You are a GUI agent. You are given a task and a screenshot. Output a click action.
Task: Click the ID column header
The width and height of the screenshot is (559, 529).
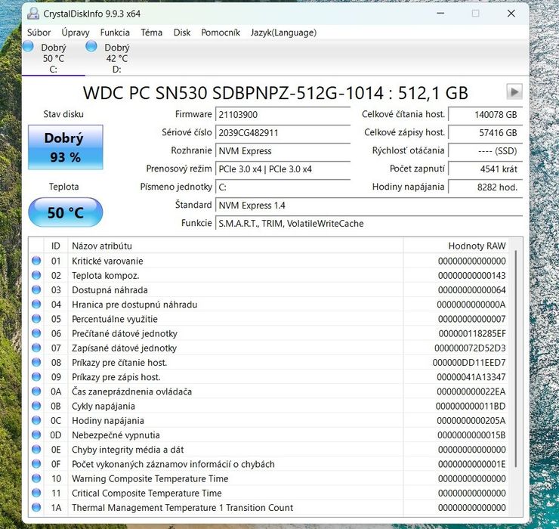click(x=56, y=246)
